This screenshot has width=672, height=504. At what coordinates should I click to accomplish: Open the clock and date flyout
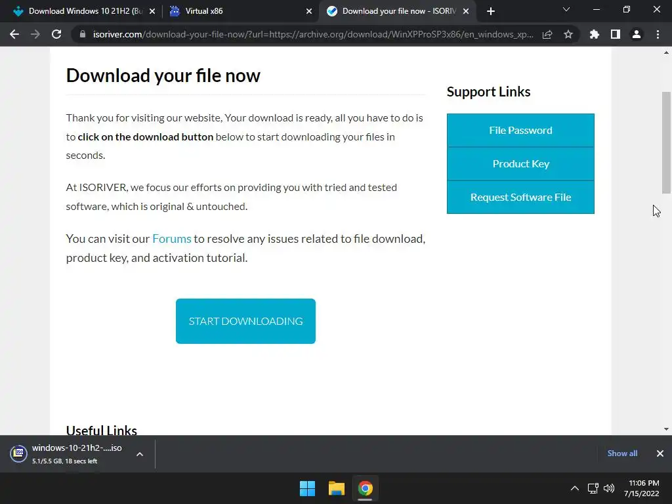point(642,488)
